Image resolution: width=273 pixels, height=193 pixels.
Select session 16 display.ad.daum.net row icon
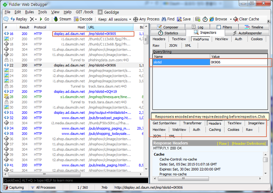pyautogui.click(x=7, y=34)
